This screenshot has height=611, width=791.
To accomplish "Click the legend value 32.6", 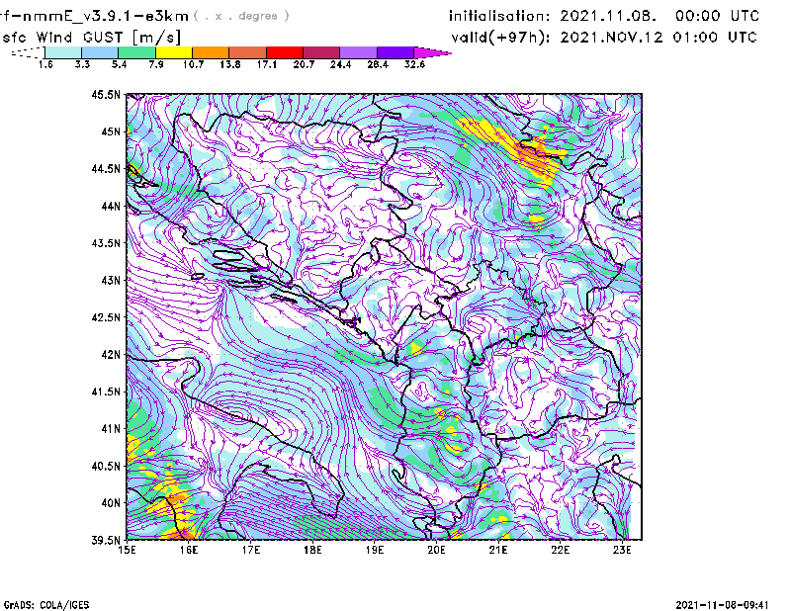I will click(414, 64).
